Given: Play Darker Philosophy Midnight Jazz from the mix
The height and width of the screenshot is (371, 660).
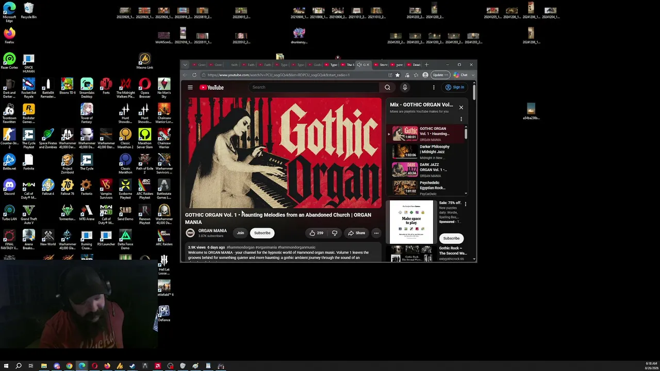Looking at the screenshot, I should click(x=428, y=152).
